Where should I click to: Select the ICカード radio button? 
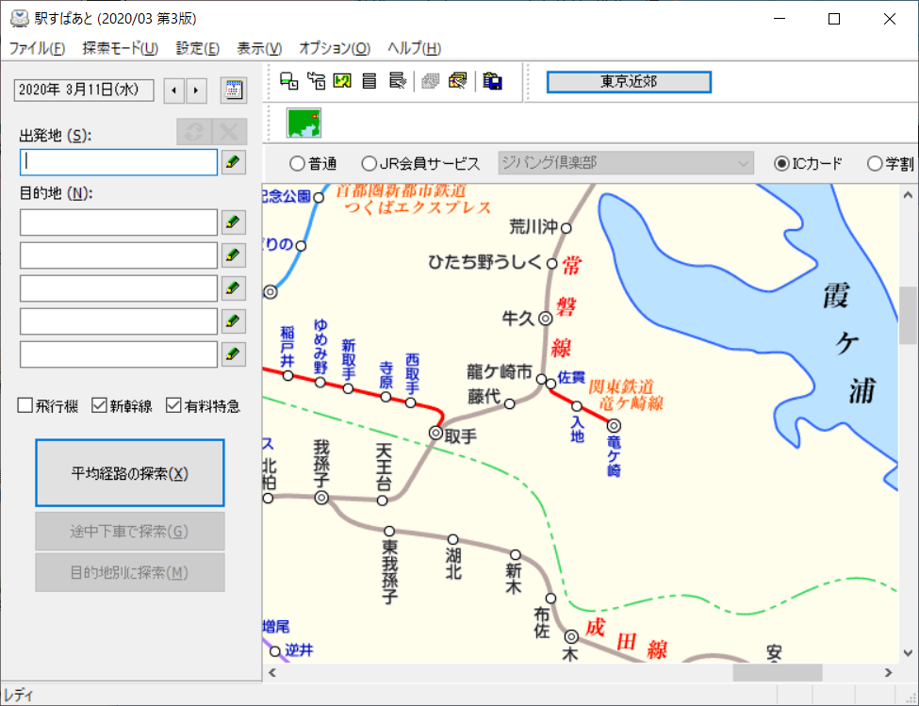781,163
